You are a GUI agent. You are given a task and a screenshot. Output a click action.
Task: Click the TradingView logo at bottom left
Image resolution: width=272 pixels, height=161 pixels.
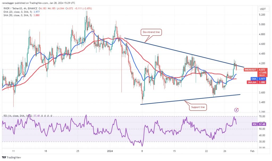11,157
